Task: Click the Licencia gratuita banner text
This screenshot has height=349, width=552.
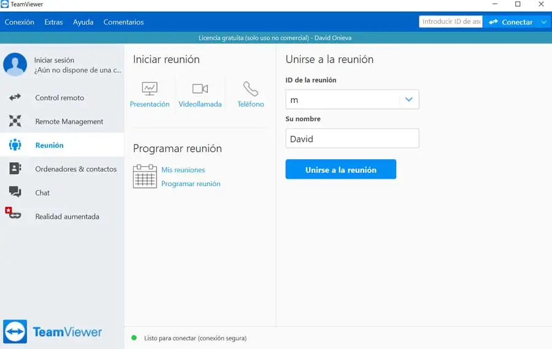Action: coord(275,38)
